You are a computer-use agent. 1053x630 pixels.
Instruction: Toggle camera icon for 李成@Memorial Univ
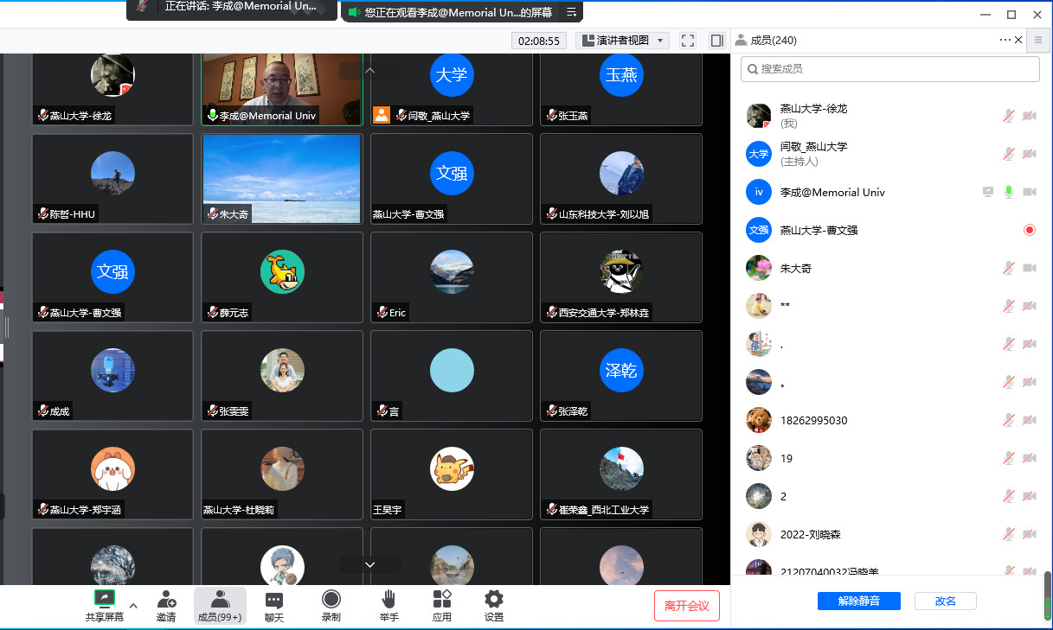[1030, 192]
